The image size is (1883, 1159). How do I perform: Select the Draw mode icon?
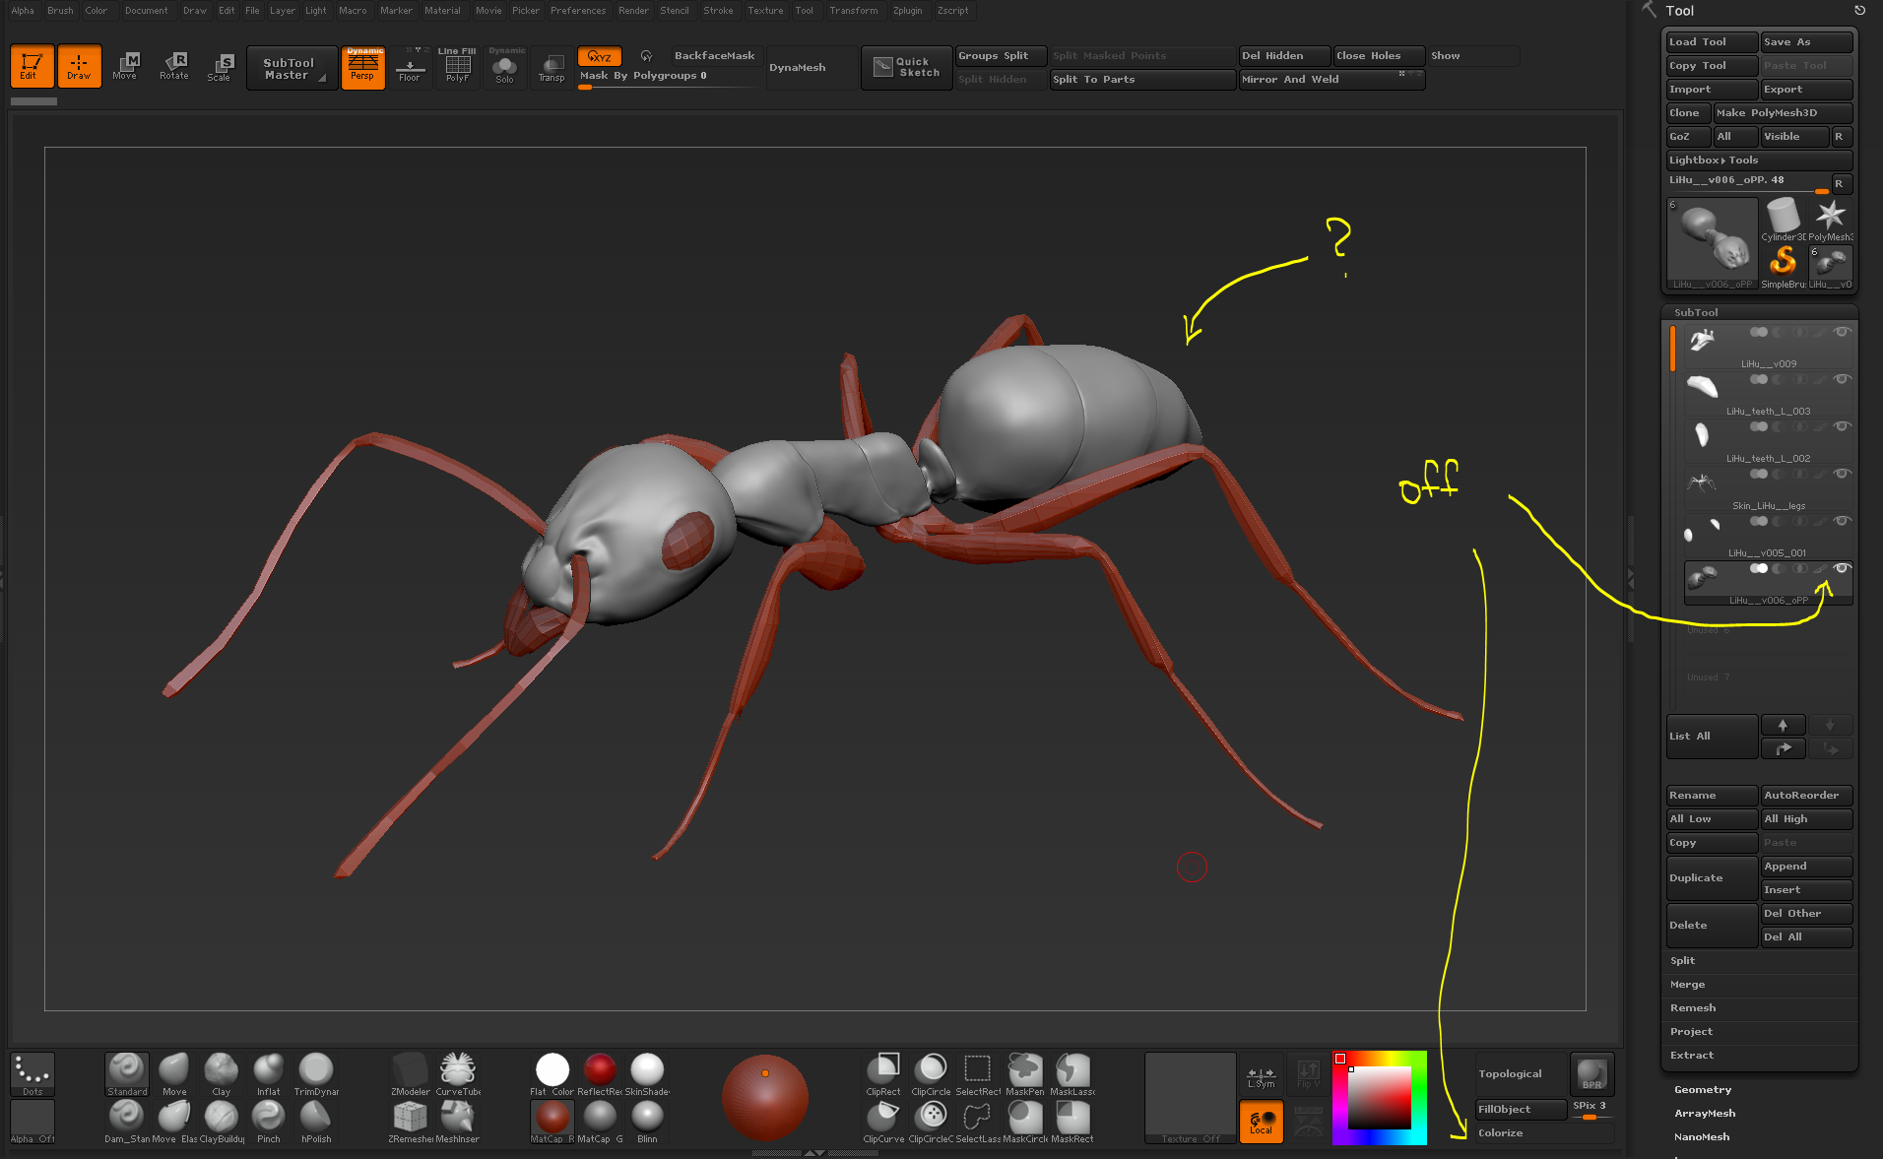(x=79, y=65)
